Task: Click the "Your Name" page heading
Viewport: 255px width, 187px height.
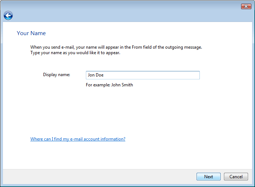Action: point(31,33)
